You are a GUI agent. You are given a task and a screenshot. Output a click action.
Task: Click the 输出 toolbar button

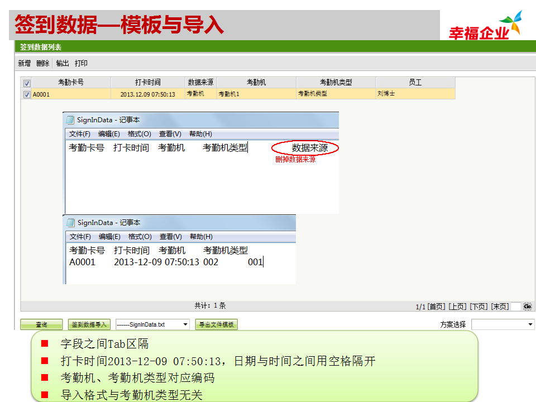63,64
